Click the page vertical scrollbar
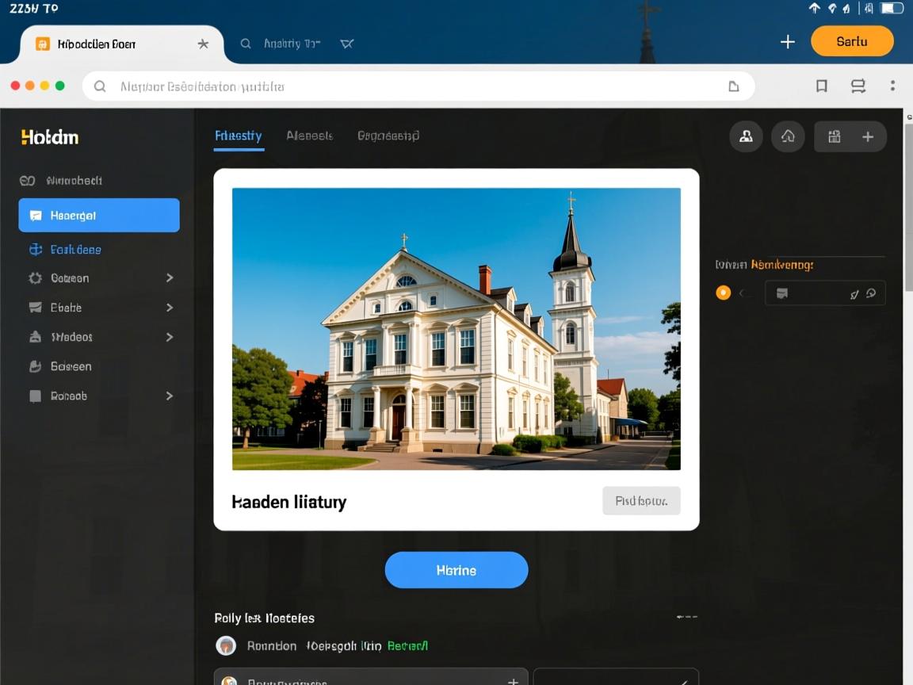Screen dimensions: 913x685 (908, 238)
